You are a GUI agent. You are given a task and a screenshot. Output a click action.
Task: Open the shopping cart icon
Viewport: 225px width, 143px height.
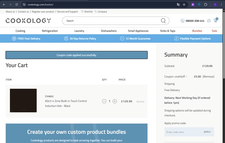click(x=216, y=20)
